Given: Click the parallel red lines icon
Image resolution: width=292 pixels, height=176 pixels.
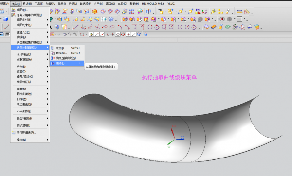Looking at the screenshot, I should [x=90, y=27].
